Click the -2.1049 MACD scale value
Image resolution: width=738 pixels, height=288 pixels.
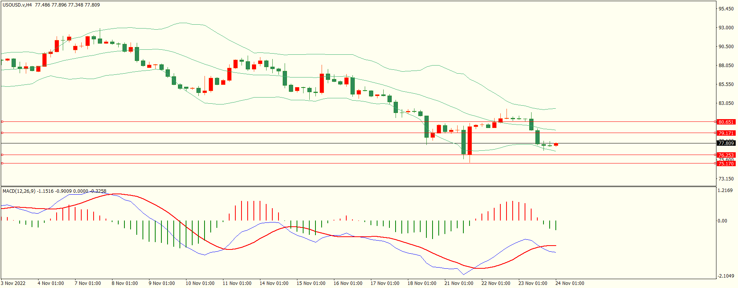pyautogui.click(x=726, y=276)
